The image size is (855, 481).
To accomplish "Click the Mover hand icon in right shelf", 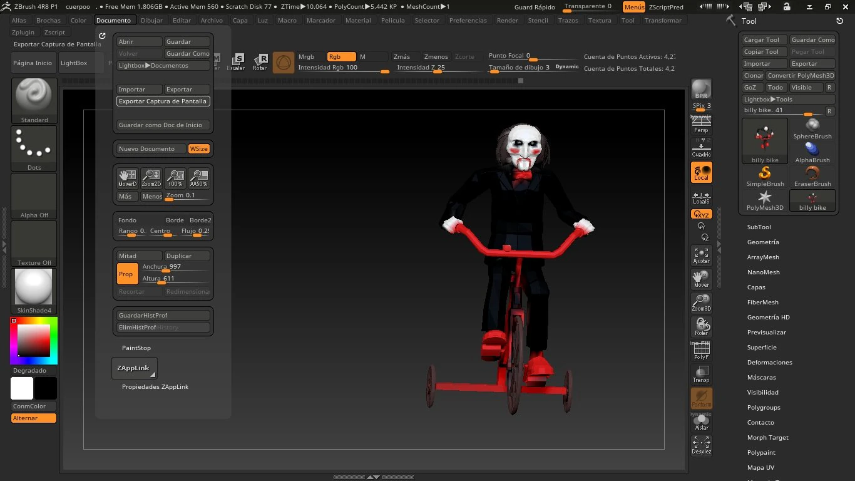I will click(x=702, y=279).
